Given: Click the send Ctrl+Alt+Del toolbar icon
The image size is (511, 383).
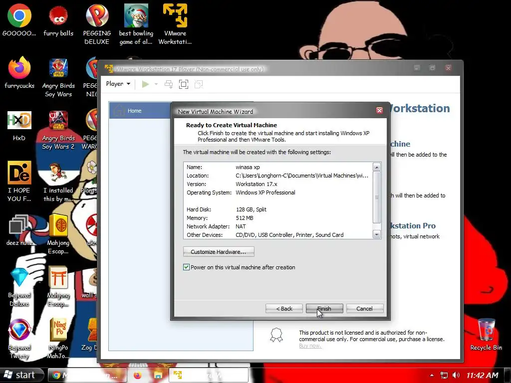Looking at the screenshot, I should (x=169, y=84).
